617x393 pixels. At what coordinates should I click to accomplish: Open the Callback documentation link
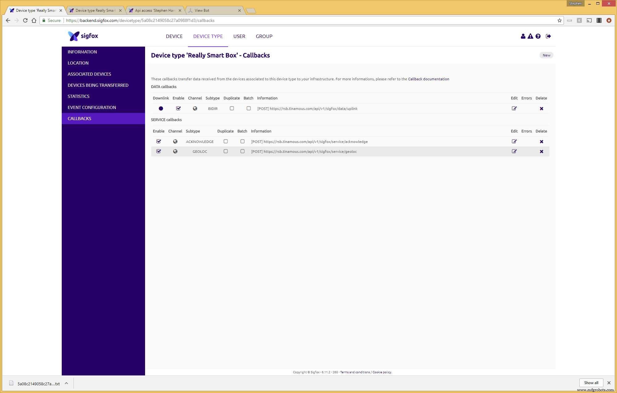[x=428, y=79]
